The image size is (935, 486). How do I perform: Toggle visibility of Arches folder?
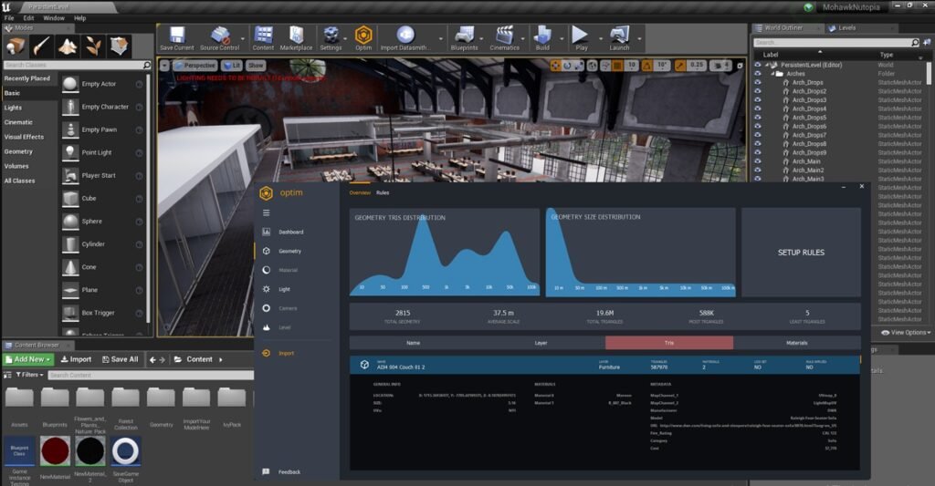tap(758, 74)
